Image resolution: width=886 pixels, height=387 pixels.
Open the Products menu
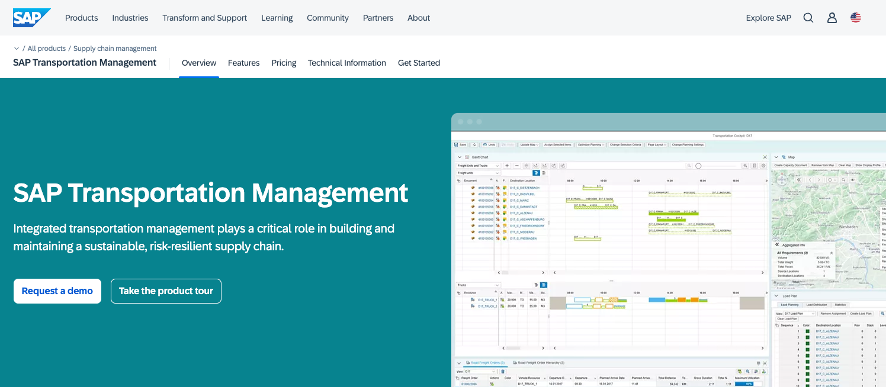(x=82, y=18)
